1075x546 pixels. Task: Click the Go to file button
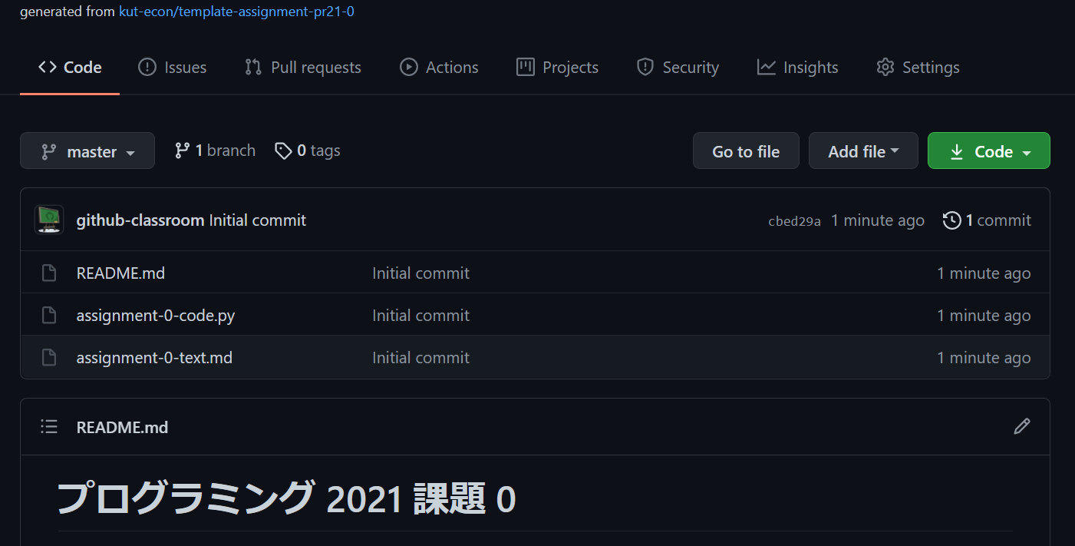pos(745,151)
